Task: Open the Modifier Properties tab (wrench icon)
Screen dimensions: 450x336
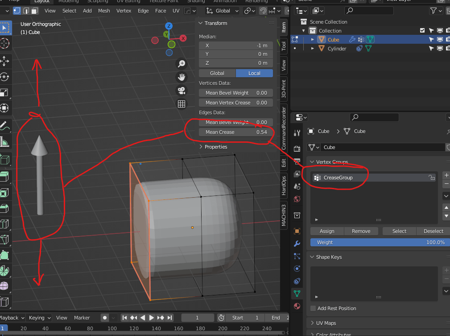Action: coord(297,244)
